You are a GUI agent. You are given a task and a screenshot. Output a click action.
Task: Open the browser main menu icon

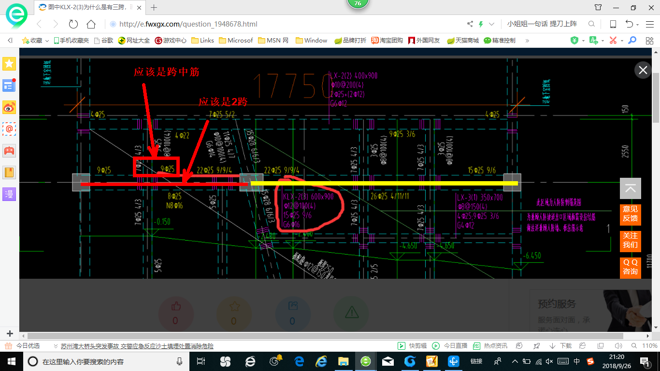[650, 24]
